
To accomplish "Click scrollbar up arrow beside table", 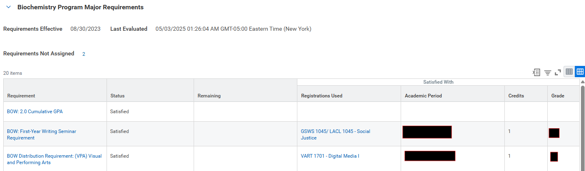I will pos(583,82).
